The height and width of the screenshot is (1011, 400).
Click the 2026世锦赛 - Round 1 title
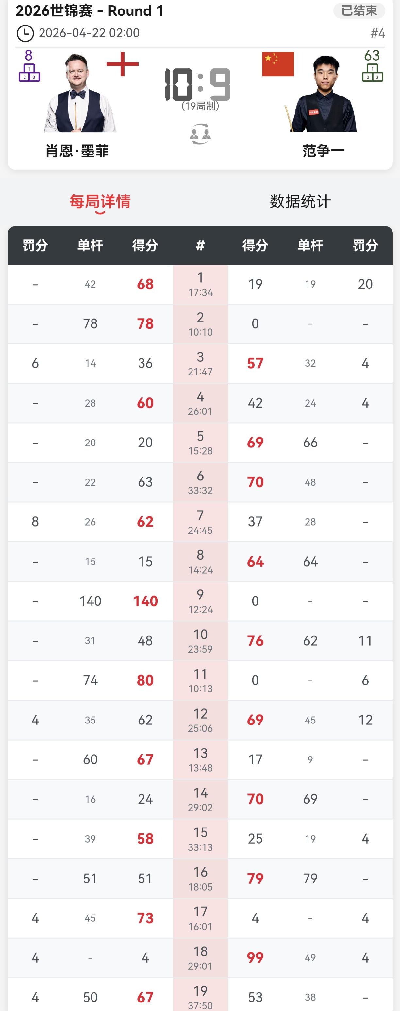(x=90, y=11)
